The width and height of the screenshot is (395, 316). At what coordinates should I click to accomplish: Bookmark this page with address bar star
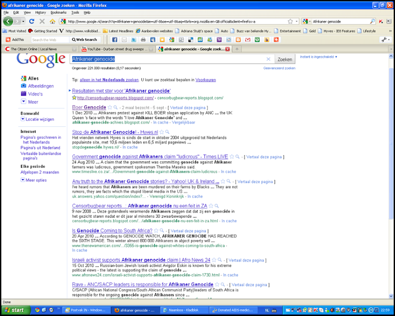pyautogui.click(x=290, y=21)
